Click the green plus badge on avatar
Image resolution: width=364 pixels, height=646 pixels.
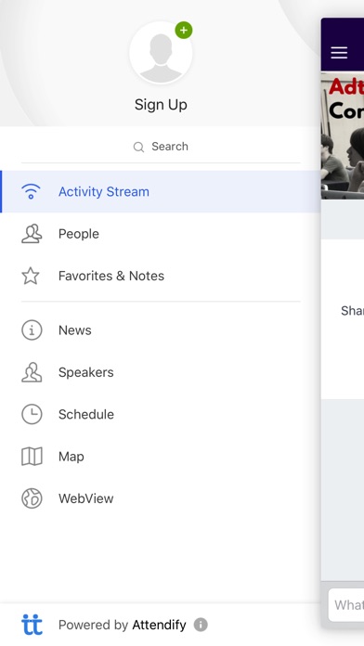tap(184, 30)
